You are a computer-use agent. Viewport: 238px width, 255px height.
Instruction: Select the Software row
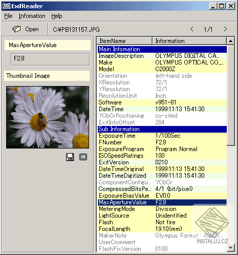(x=162, y=102)
